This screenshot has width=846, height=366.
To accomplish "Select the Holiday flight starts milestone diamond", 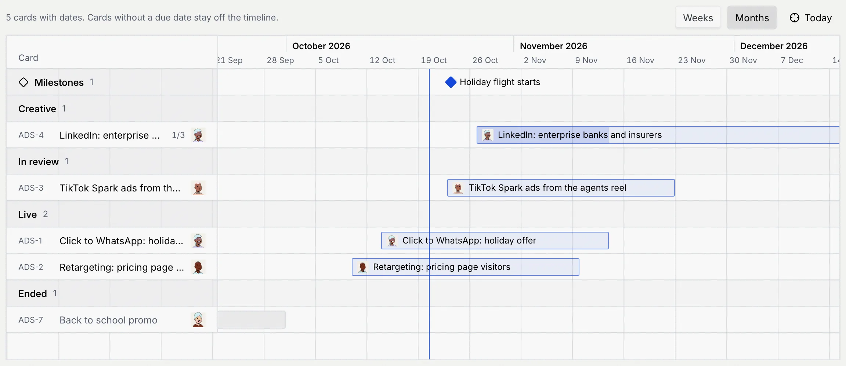I will [x=451, y=82].
